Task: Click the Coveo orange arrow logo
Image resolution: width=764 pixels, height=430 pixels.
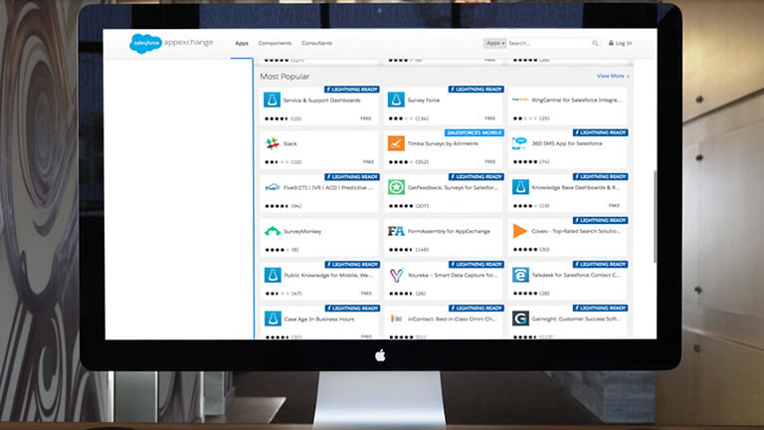Action: (x=520, y=231)
